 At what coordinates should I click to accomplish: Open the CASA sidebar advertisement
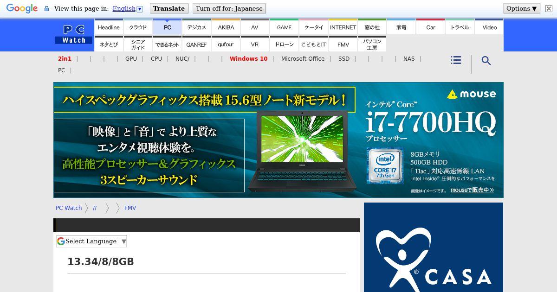434,247
